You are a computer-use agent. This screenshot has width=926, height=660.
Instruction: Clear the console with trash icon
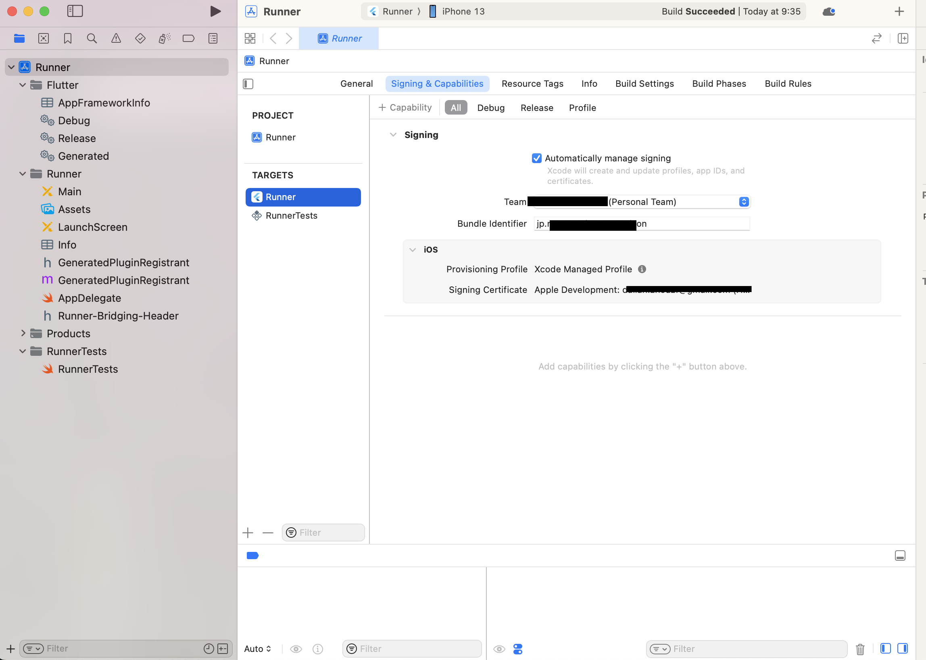[x=860, y=649]
